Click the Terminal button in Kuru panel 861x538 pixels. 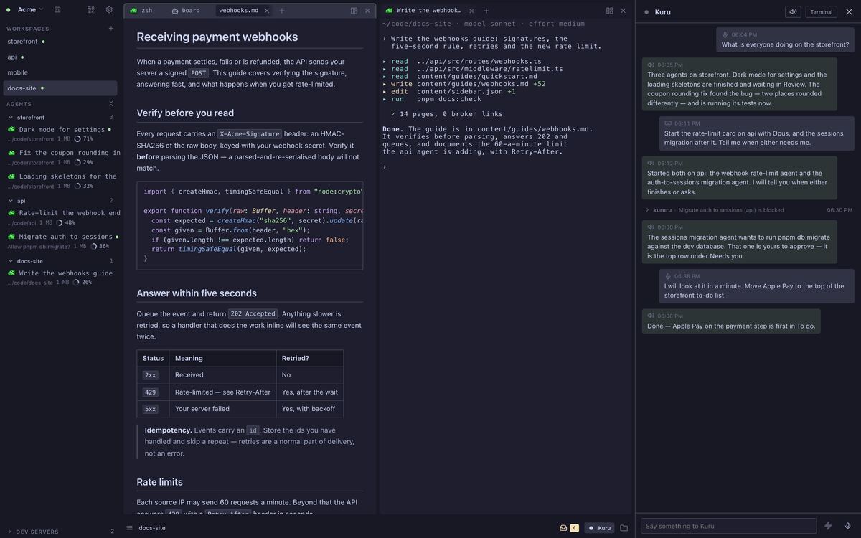[x=822, y=11]
